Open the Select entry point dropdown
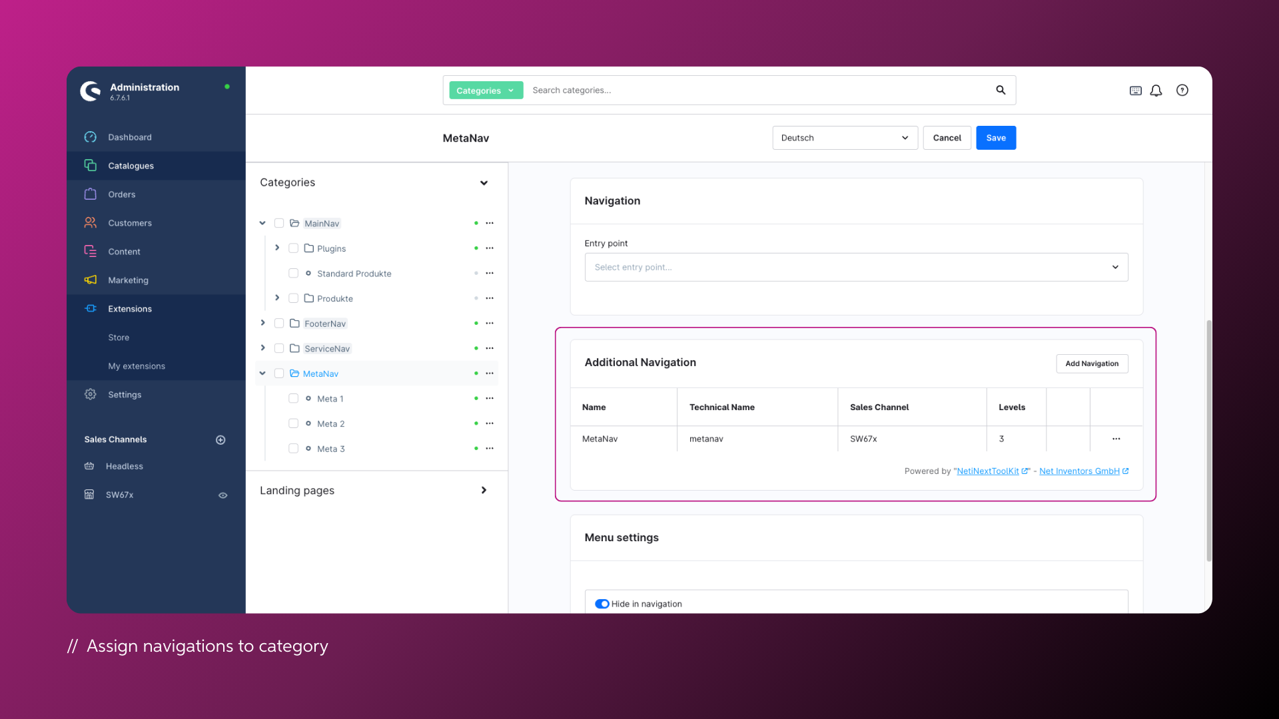The width and height of the screenshot is (1279, 719). [856, 267]
